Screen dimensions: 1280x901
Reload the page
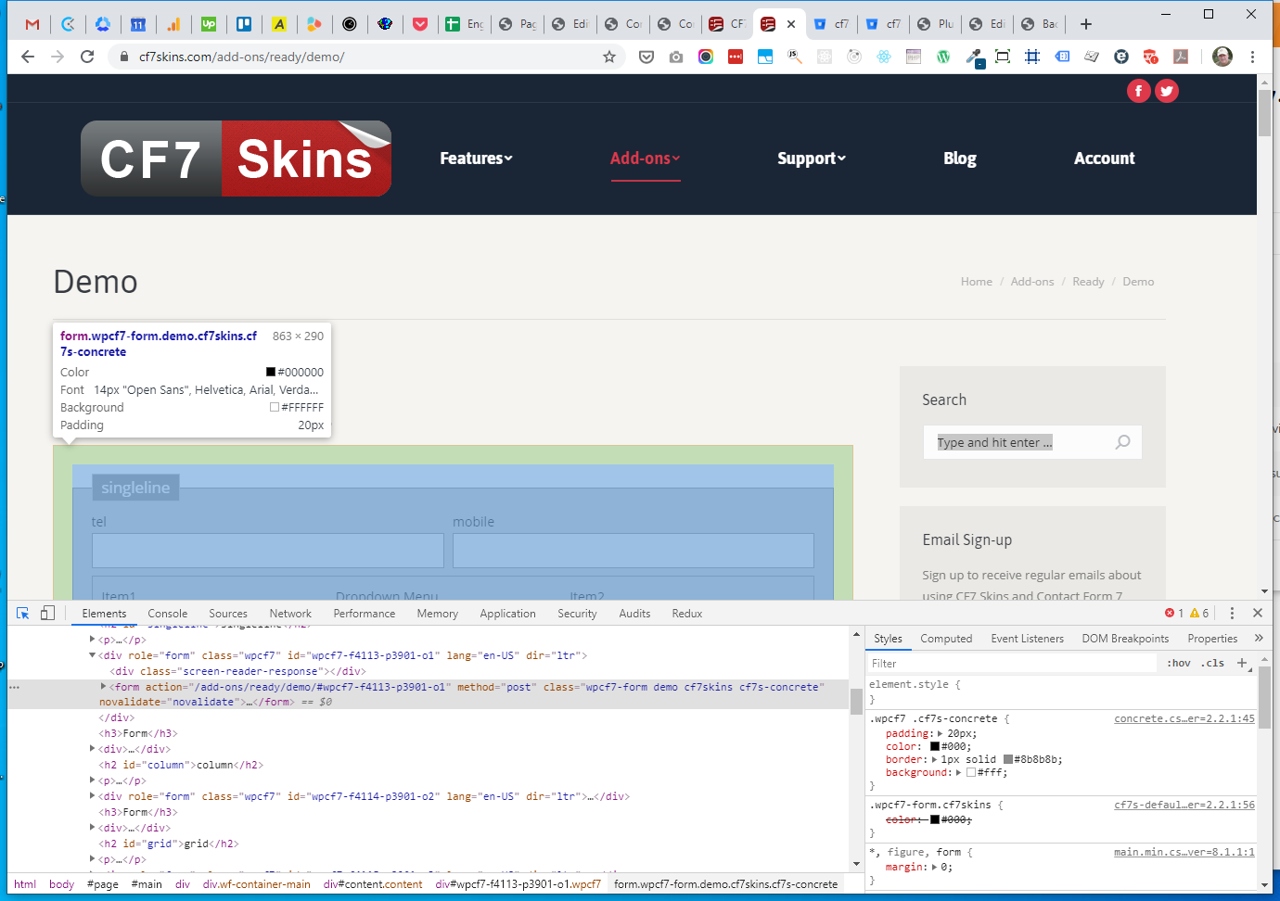(87, 57)
